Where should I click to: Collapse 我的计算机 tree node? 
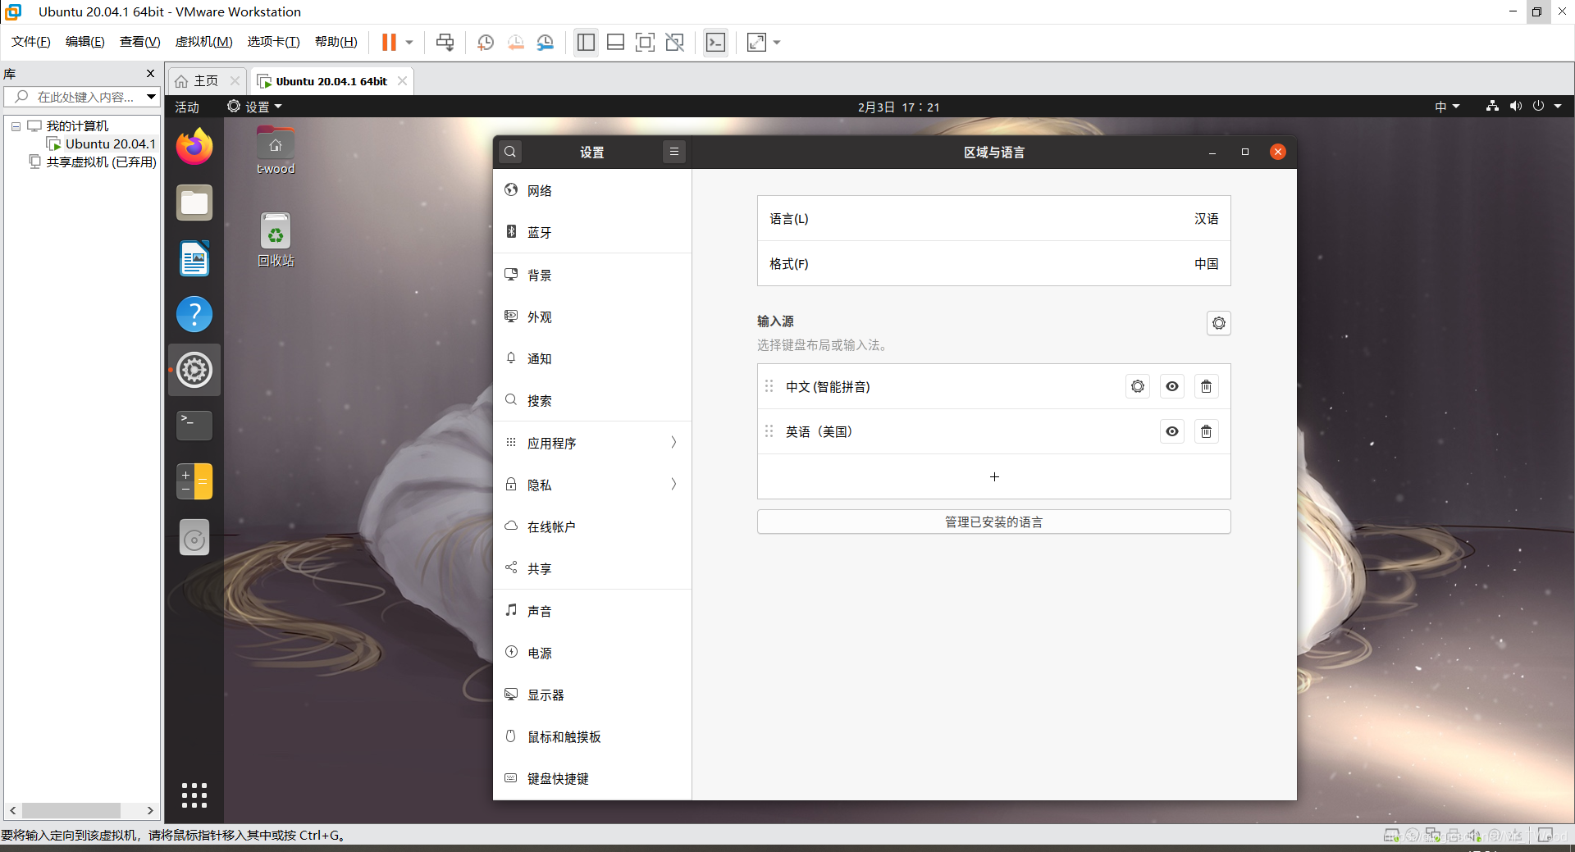[x=16, y=126]
